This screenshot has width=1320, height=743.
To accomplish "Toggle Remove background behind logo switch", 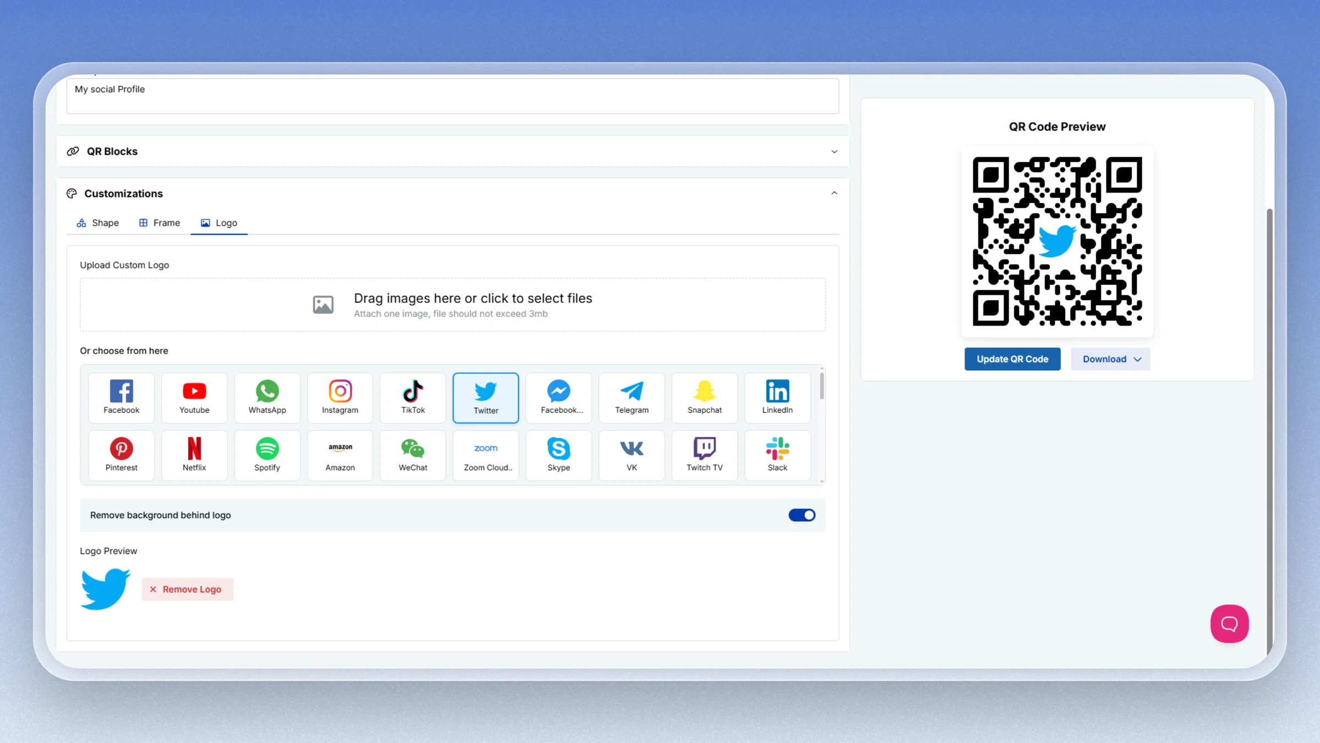I will [802, 515].
